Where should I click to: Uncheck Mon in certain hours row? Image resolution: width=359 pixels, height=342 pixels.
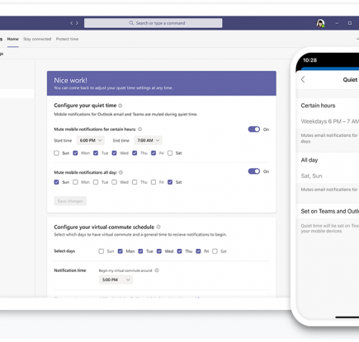coord(75,153)
